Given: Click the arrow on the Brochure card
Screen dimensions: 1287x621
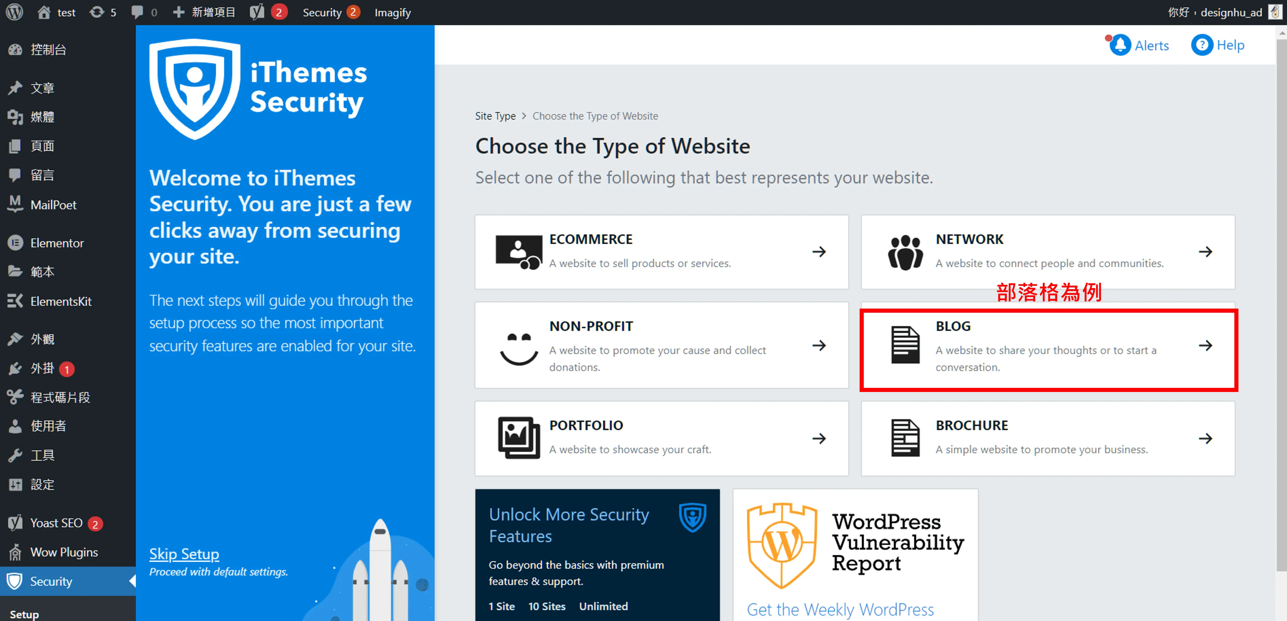Looking at the screenshot, I should tap(1205, 439).
